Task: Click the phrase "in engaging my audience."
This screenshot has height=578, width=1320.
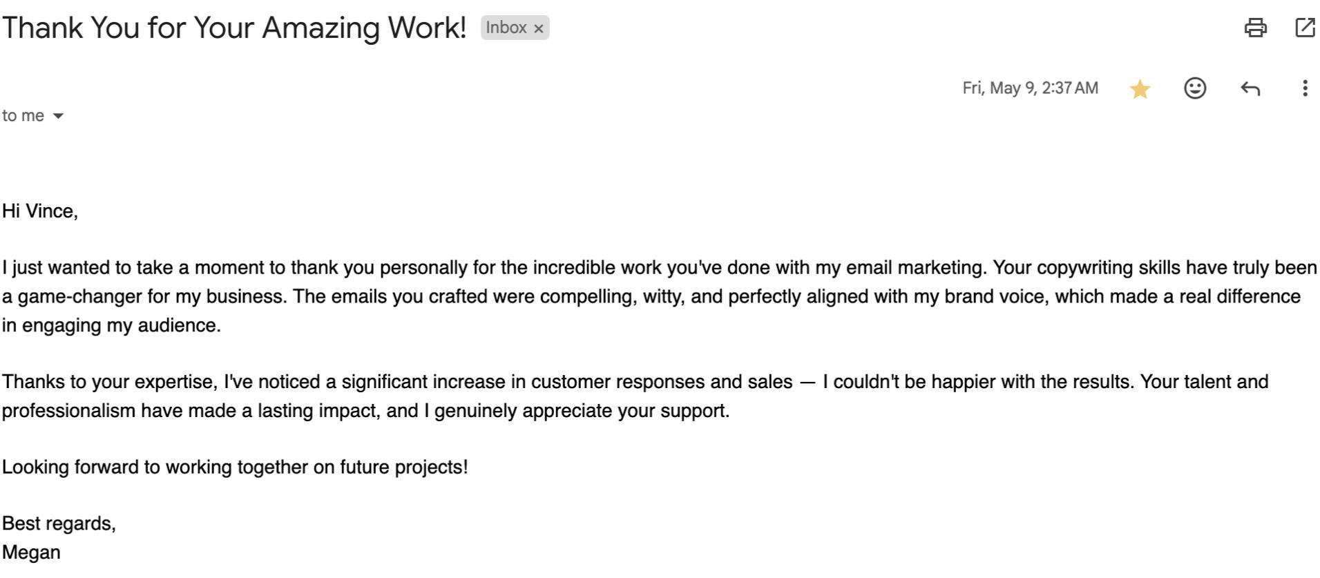Action: pos(111,325)
